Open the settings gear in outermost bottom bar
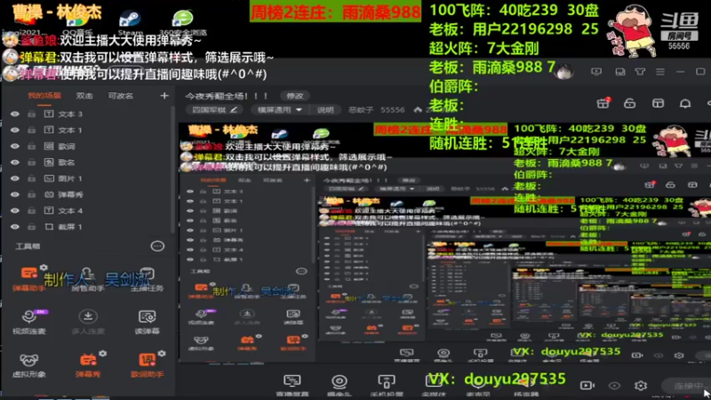 click(x=641, y=386)
